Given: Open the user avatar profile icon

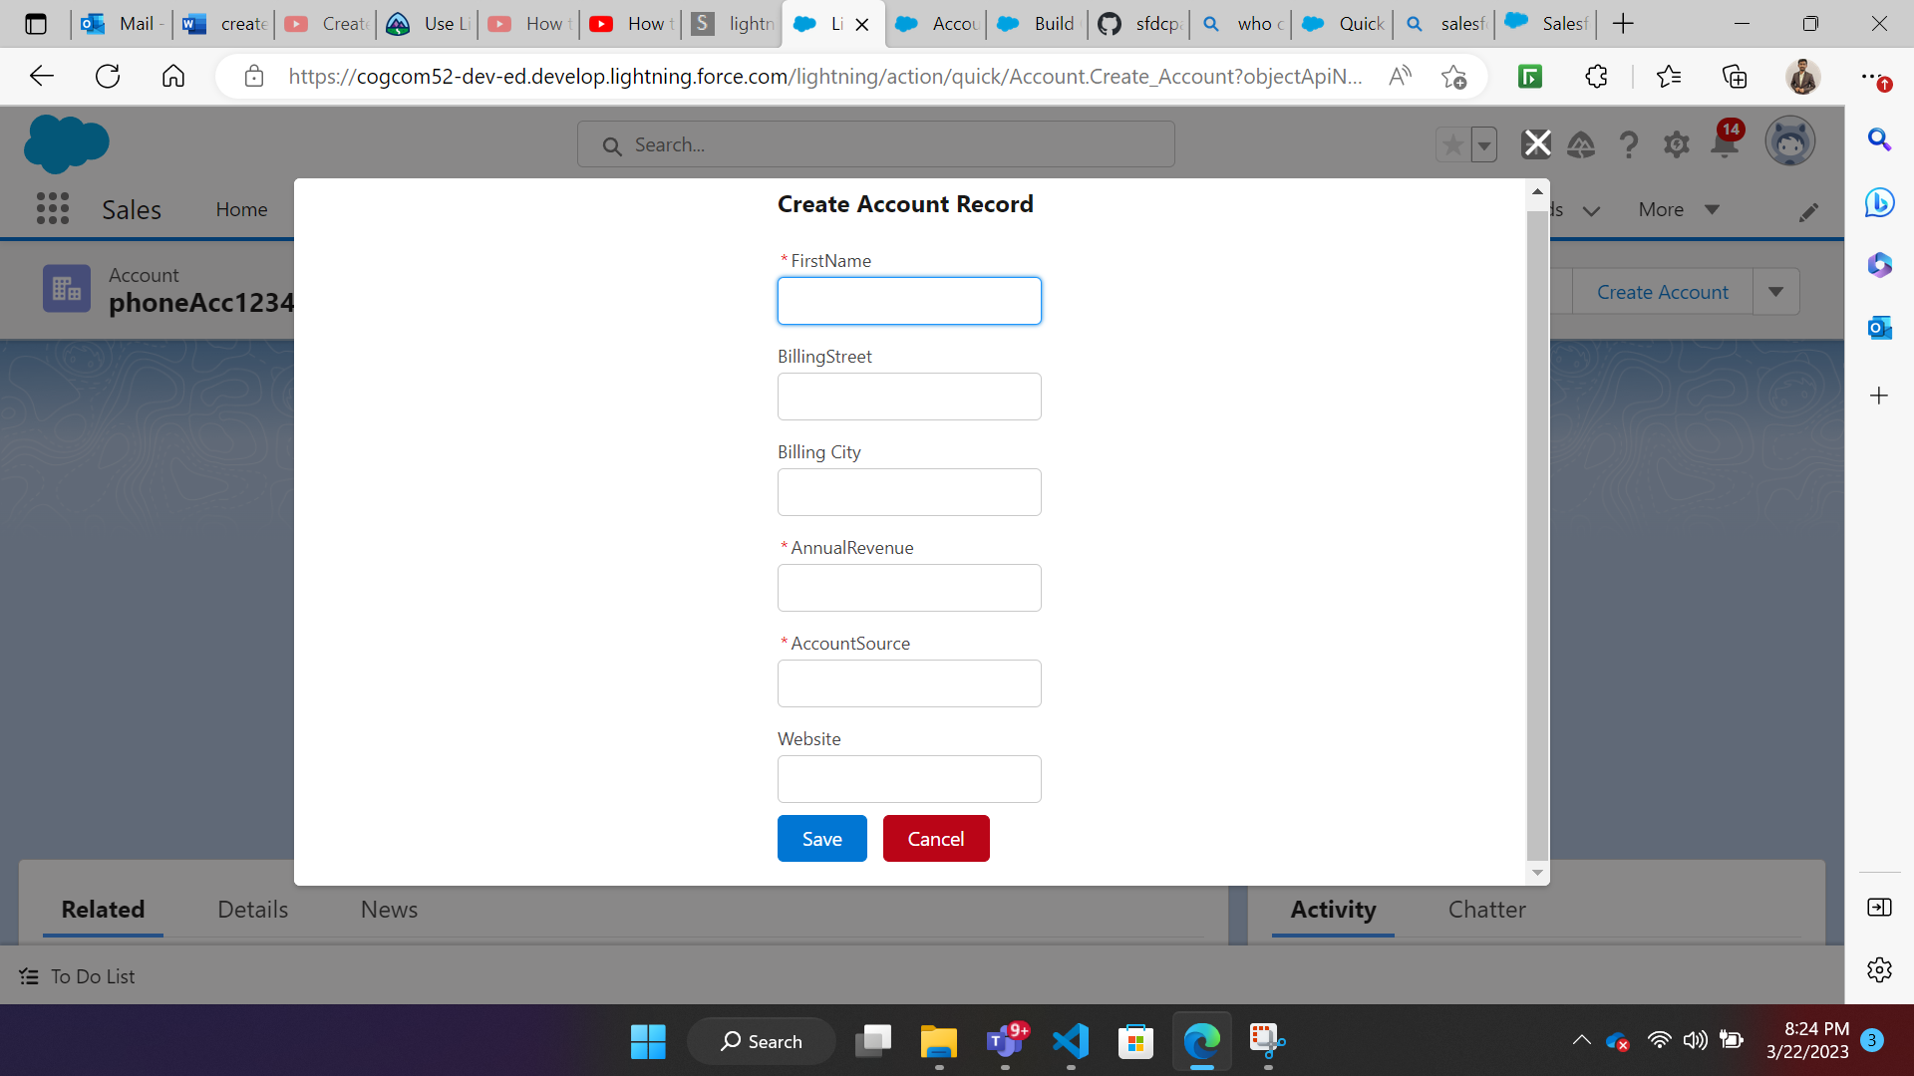Looking at the screenshot, I should (1789, 142).
